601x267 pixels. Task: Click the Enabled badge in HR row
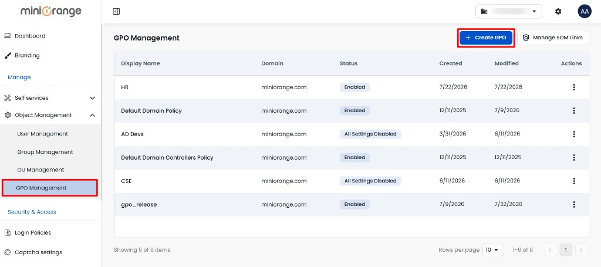click(354, 87)
